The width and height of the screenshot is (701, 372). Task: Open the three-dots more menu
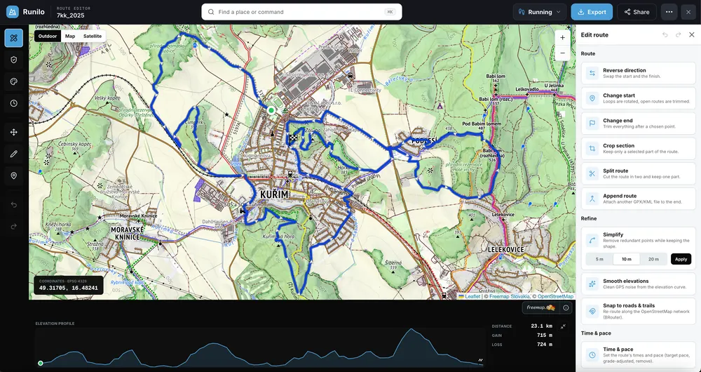[669, 12]
